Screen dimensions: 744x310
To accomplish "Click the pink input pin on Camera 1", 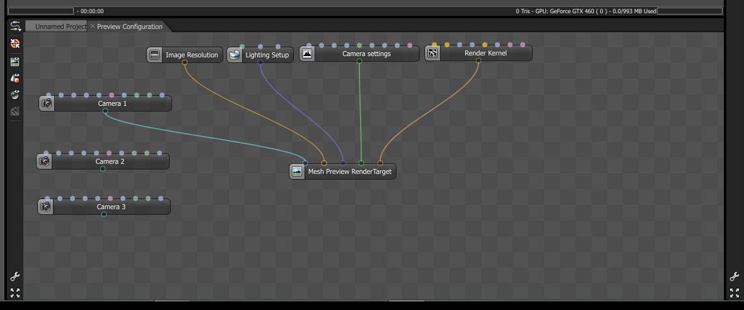I will [112, 95].
